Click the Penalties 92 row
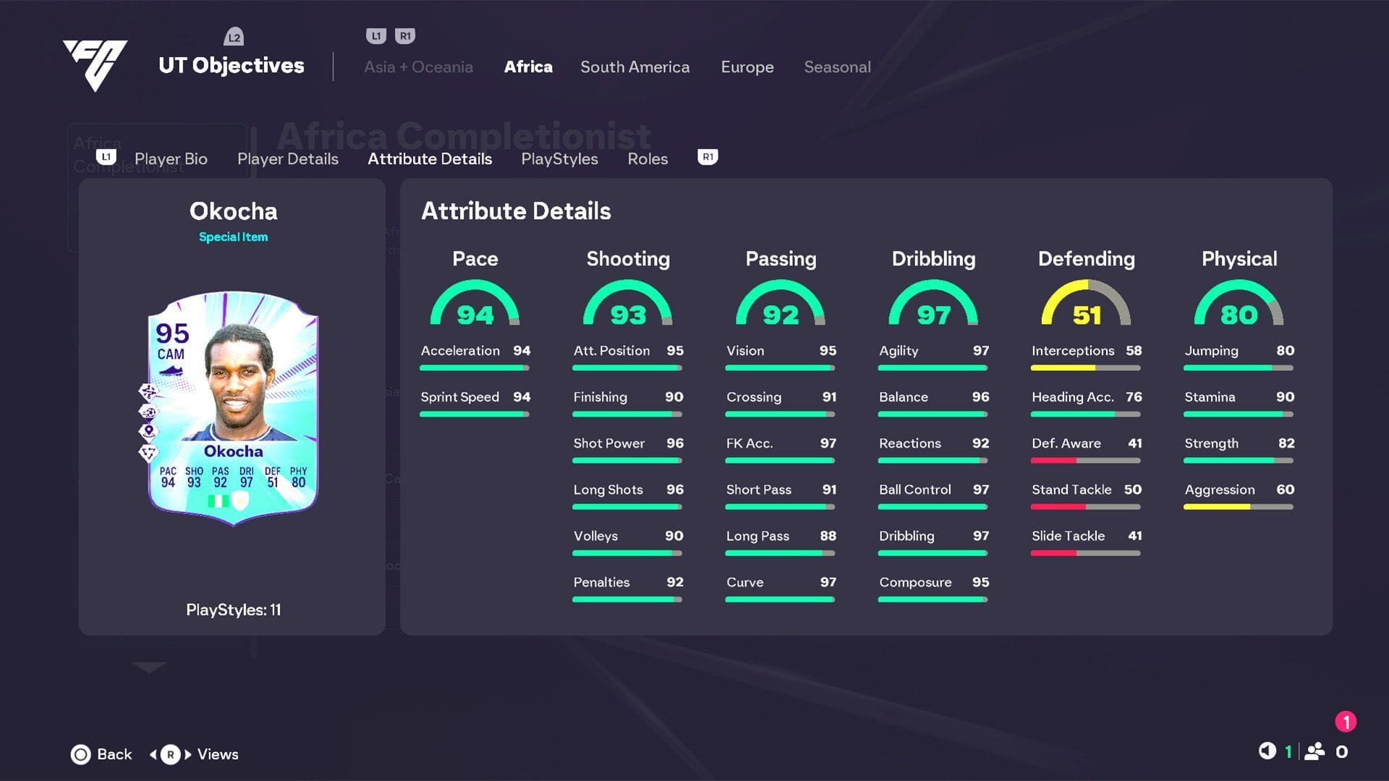 pyautogui.click(x=628, y=589)
